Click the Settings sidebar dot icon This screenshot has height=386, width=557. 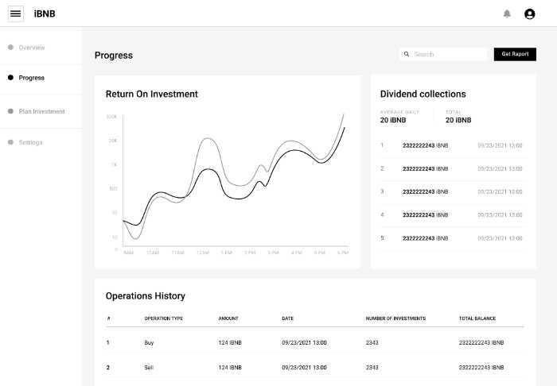[10, 142]
